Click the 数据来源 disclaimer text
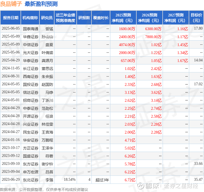This screenshot has height=192, width=204. pos(44,190)
